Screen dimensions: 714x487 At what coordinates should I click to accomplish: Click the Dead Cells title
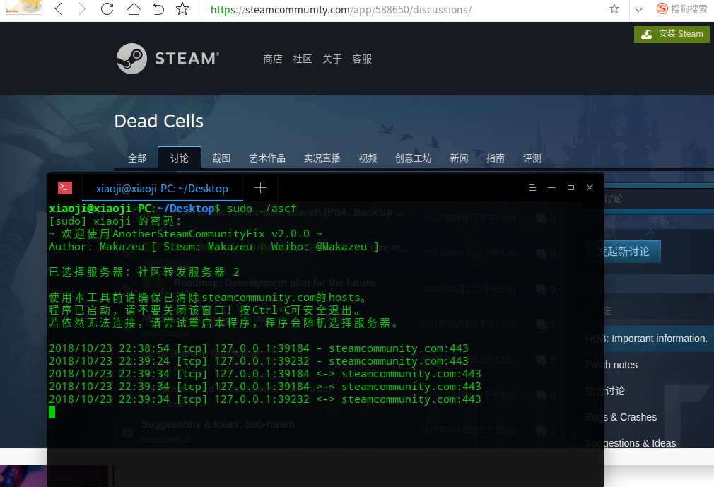(159, 121)
